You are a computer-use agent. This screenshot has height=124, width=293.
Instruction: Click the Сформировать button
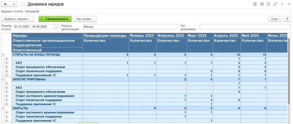(55, 19)
